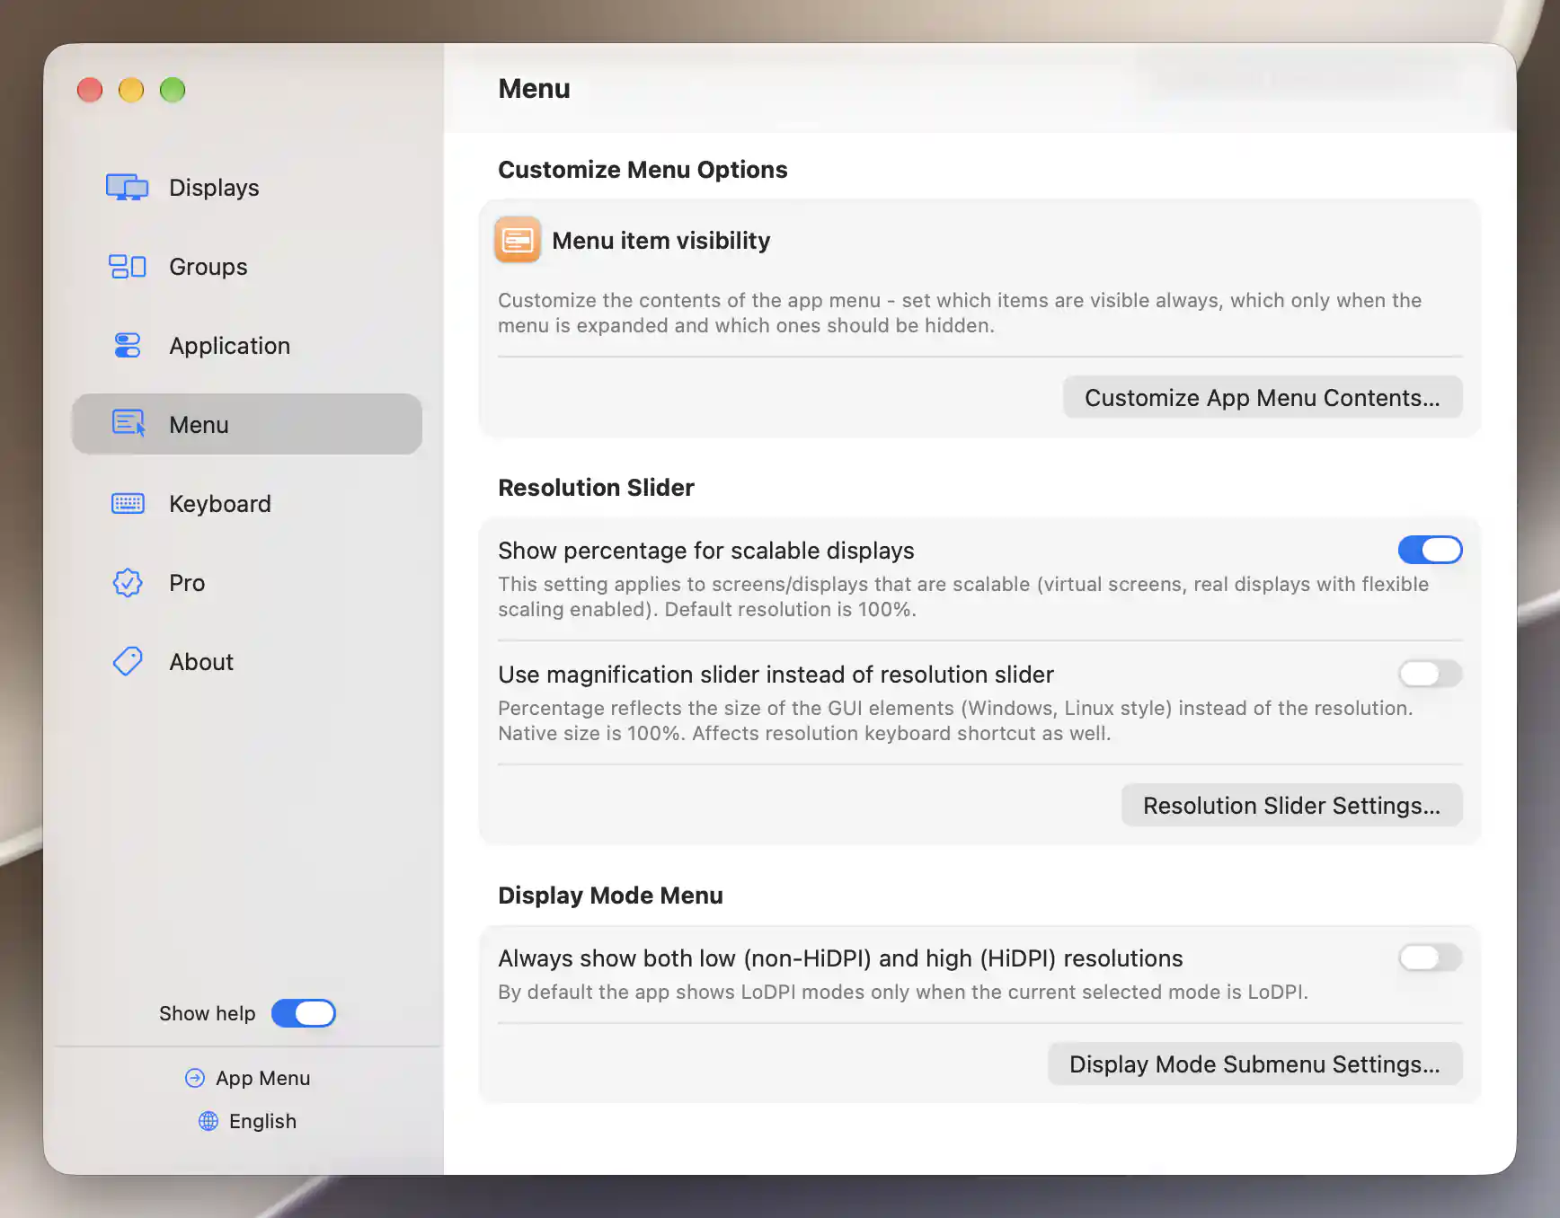Screen dimensions: 1560x1218
Task: Open the Displays section
Action: tap(247, 187)
